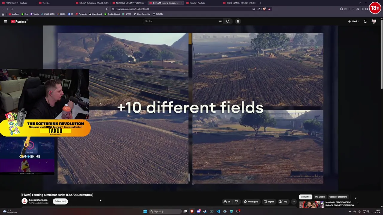Image resolution: width=383 pixels, height=215 pixels.
Task: Open YouTube notifications bell
Action: tap(365, 21)
